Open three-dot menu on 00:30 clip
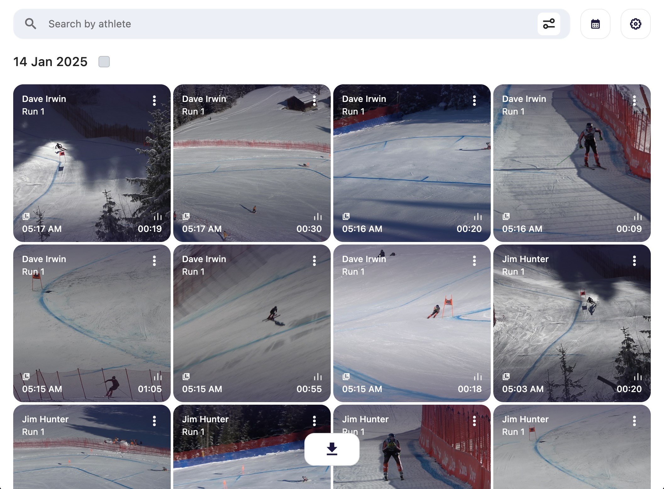Image resolution: width=664 pixels, height=489 pixels. tap(314, 100)
